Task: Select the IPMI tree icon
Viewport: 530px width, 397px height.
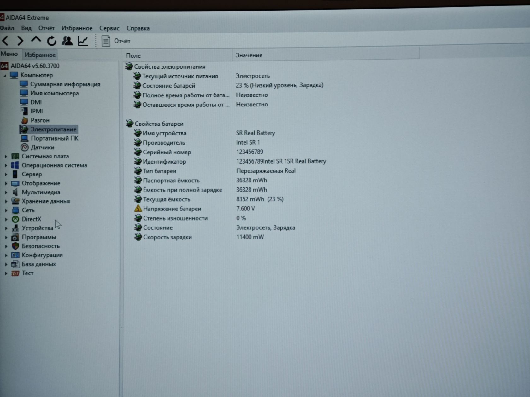Action: pos(24,111)
